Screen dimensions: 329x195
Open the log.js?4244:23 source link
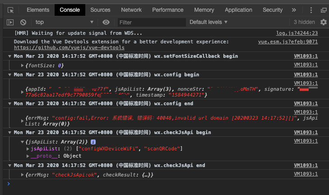point(297,33)
